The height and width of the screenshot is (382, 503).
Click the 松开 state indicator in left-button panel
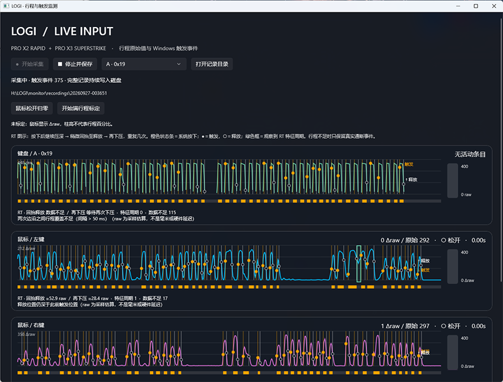point(450,240)
